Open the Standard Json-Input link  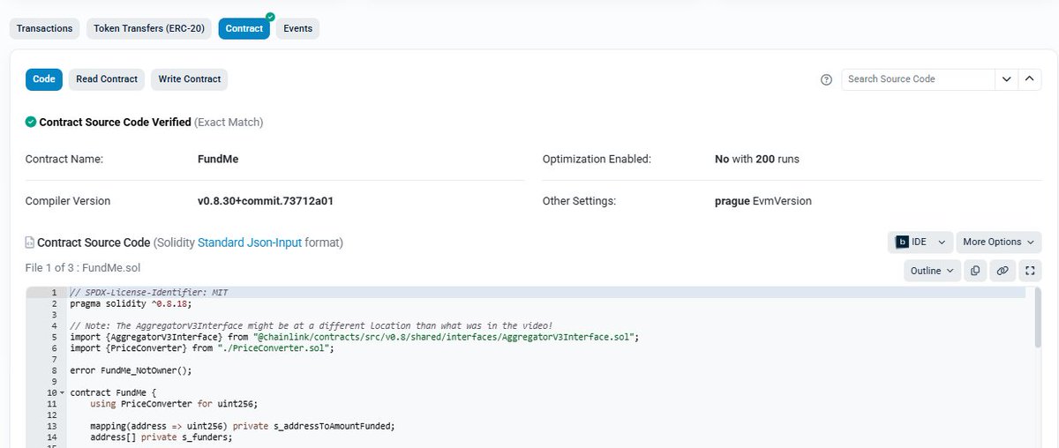tap(250, 243)
